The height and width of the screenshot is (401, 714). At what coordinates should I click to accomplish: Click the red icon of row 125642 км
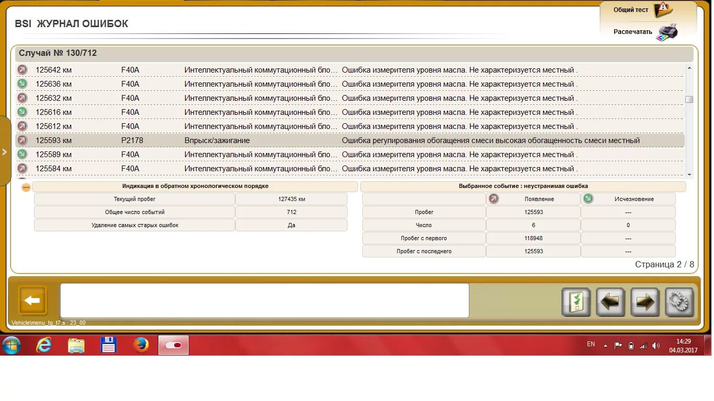point(22,69)
